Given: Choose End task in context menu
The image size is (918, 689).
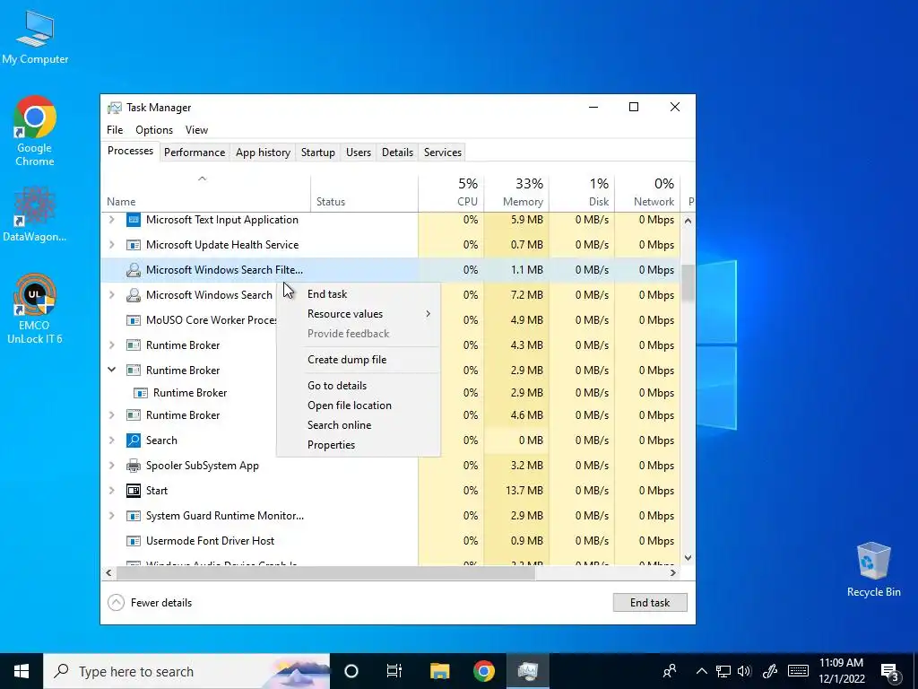Looking at the screenshot, I should [359, 294].
